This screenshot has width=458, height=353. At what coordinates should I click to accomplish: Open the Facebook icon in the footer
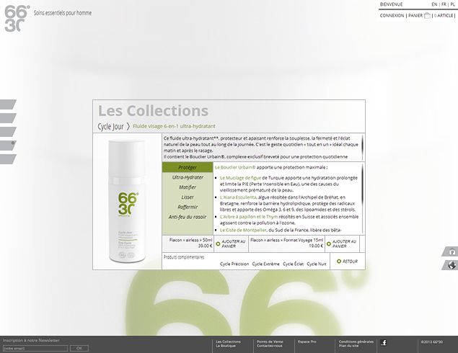pos(384,343)
